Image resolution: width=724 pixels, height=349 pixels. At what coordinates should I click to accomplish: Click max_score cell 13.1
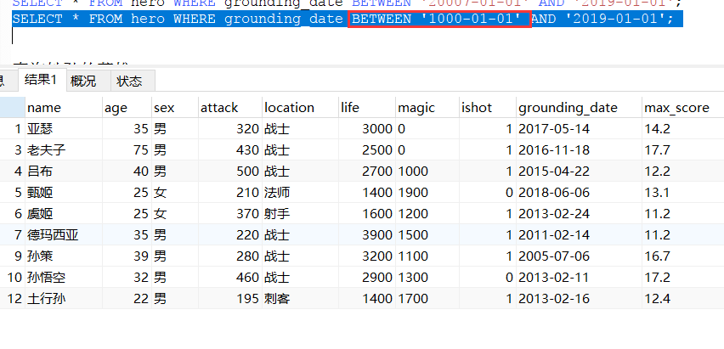(683, 193)
